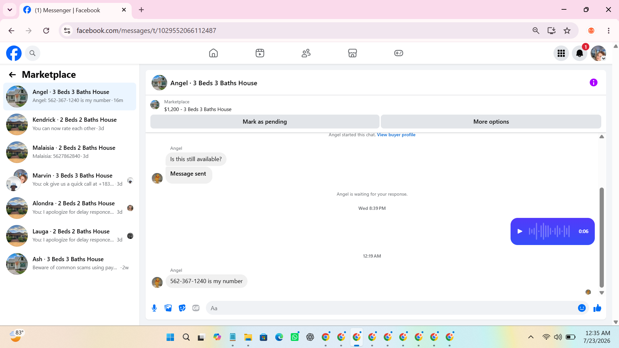619x348 pixels.
Task: Open the Facebook menu grid icon
Action: tap(561, 53)
